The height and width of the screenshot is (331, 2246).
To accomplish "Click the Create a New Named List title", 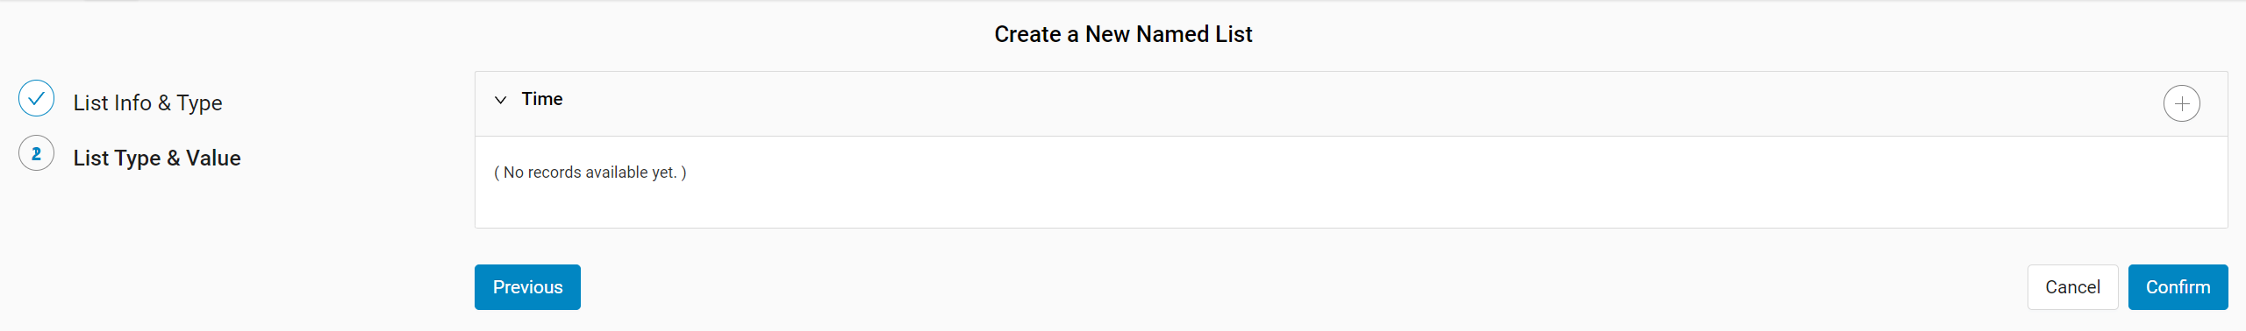I will tap(1123, 34).
